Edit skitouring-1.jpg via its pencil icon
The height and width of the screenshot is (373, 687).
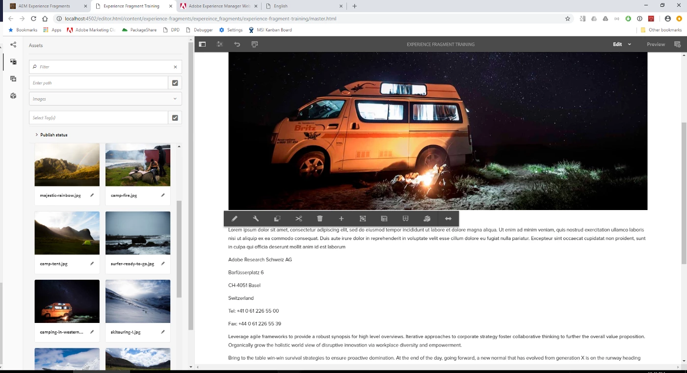pos(163,332)
